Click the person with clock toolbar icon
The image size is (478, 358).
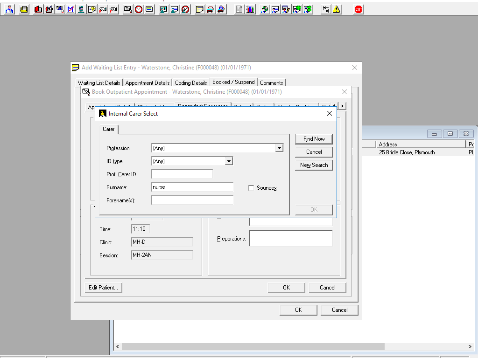[x=185, y=9]
